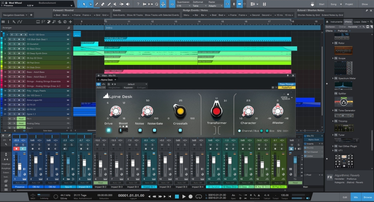
Task: Toggle the Noise enable button
Action: pos(140,130)
